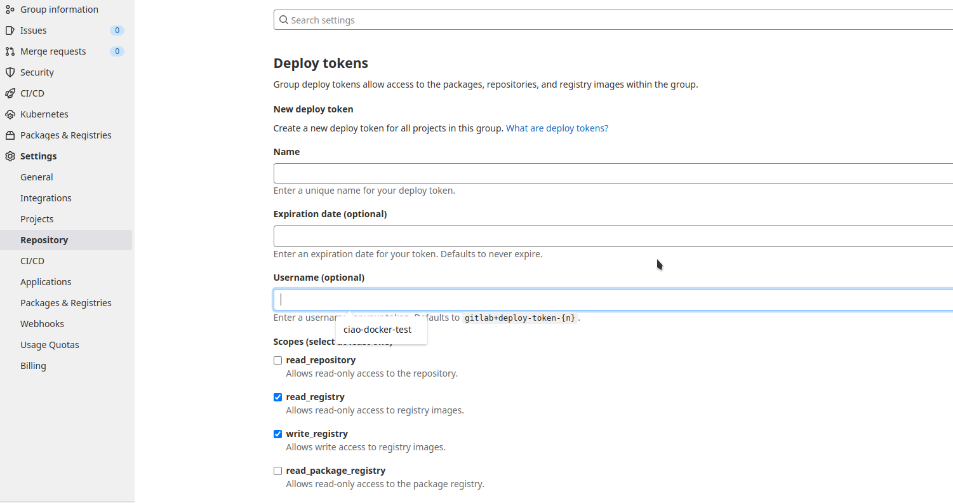Click the Issues icon in sidebar

coord(10,30)
